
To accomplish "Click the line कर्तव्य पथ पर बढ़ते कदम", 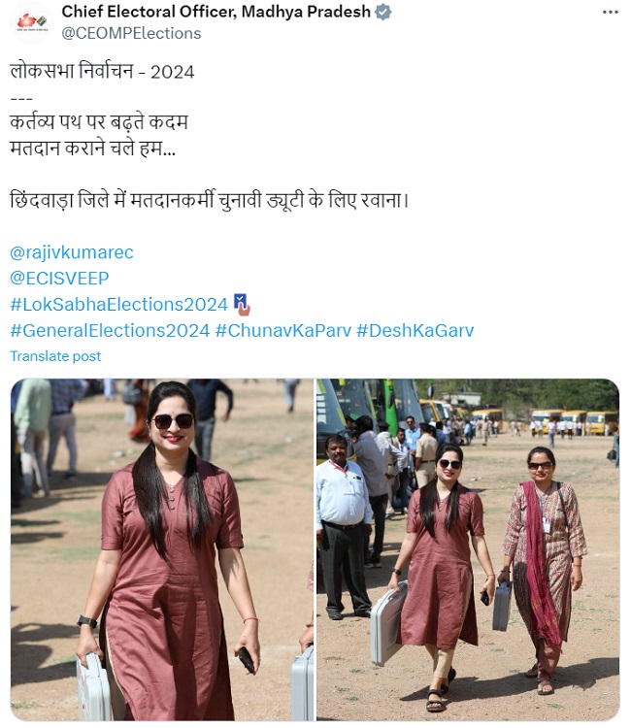I will coord(99,122).
